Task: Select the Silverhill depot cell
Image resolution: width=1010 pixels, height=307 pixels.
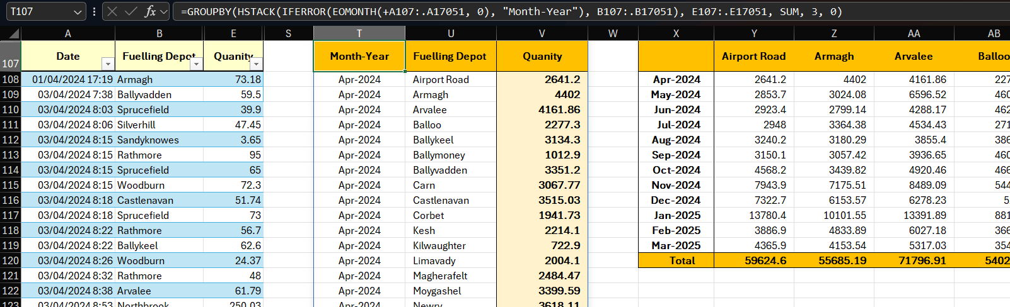Action: pyautogui.click(x=160, y=125)
